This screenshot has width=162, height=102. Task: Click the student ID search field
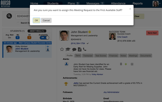click(x=23, y=16)
